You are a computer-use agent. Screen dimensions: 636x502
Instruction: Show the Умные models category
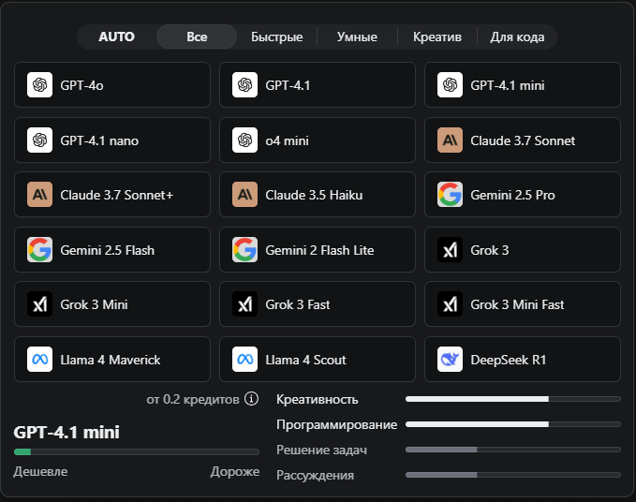pyautogui.click(x=357, y=37)
